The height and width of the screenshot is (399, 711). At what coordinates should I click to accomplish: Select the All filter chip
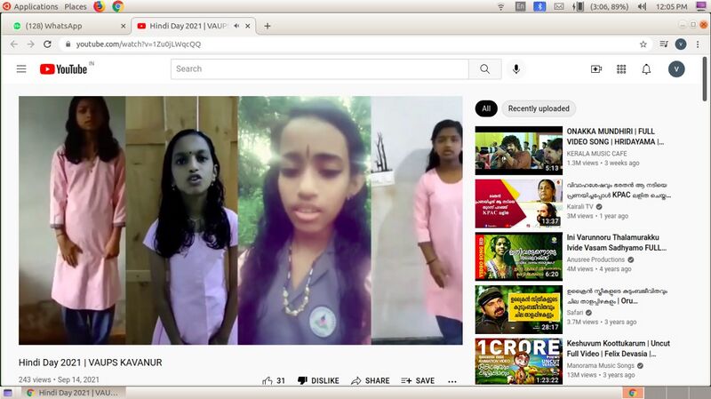point(486,108)
